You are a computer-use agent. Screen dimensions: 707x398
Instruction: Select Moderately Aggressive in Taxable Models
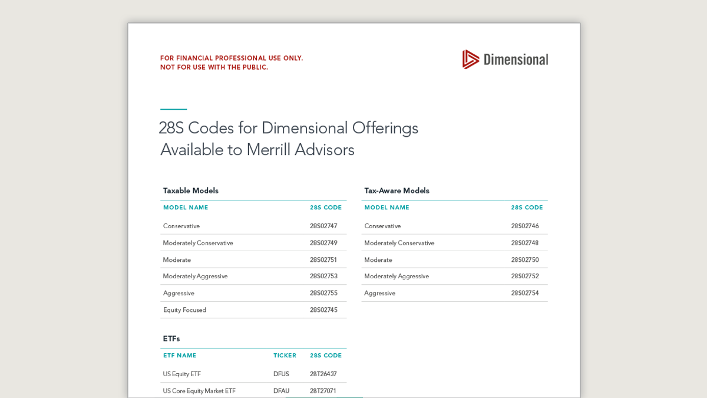tap(195, 276)
